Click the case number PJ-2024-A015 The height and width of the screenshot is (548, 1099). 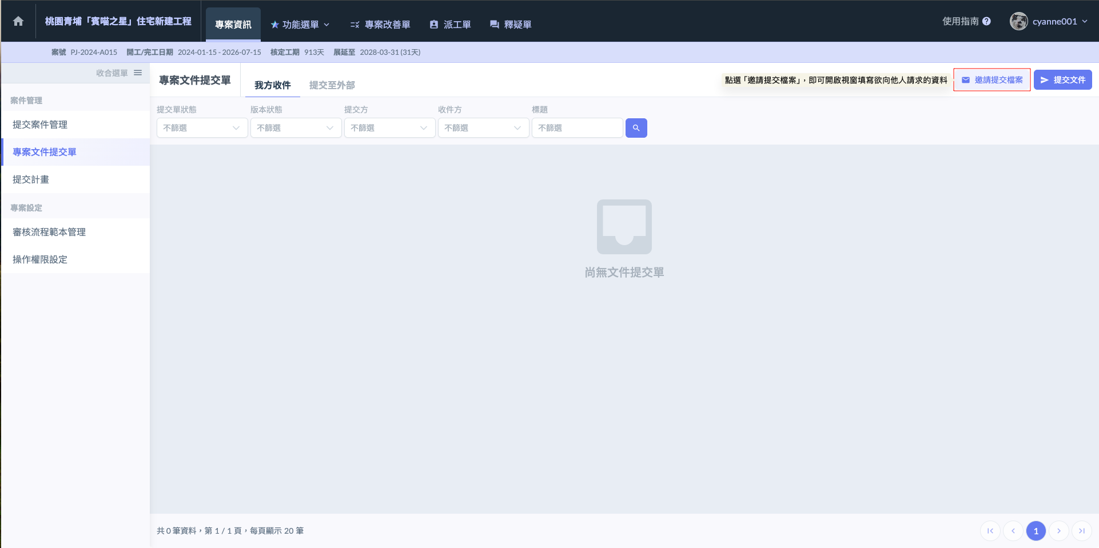(94, 52)
